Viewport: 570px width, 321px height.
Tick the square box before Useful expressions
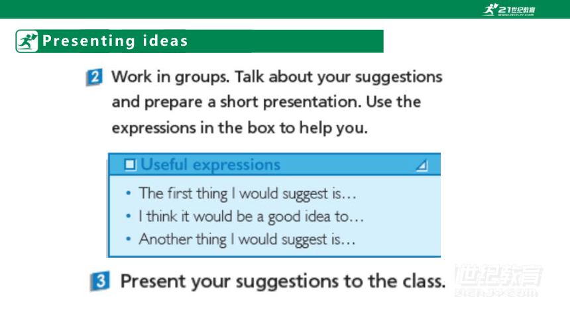[x=130, y=164]
